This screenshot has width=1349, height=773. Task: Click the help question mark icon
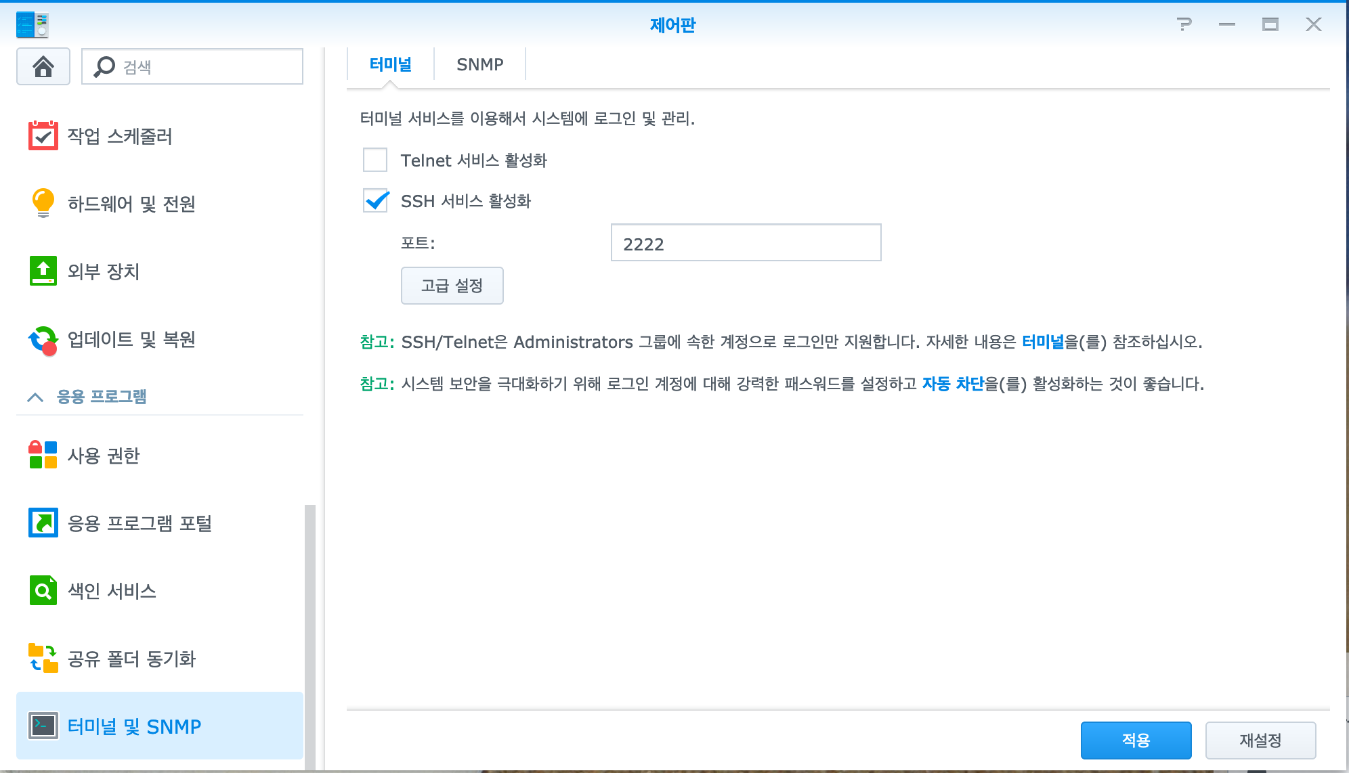tap(1184, 25)
